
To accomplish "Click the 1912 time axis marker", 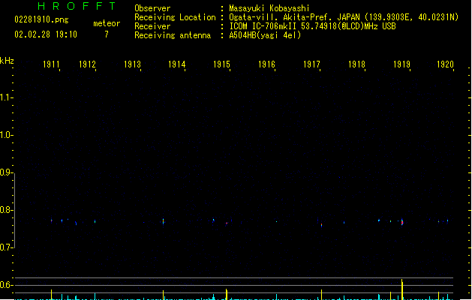I will click(87, 64).
